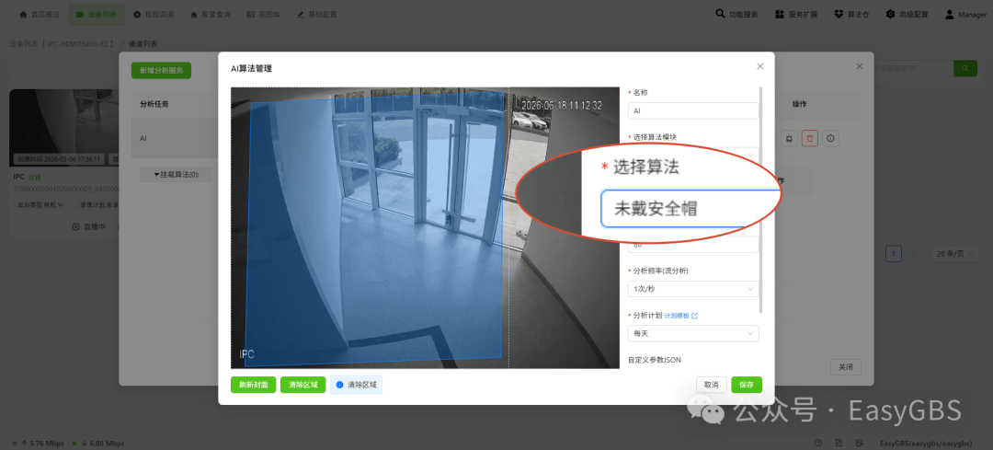Viewport: 993px width, 450px height.
Task: Open the 报警查询 alarm query tab
Action: pos(211,14)
